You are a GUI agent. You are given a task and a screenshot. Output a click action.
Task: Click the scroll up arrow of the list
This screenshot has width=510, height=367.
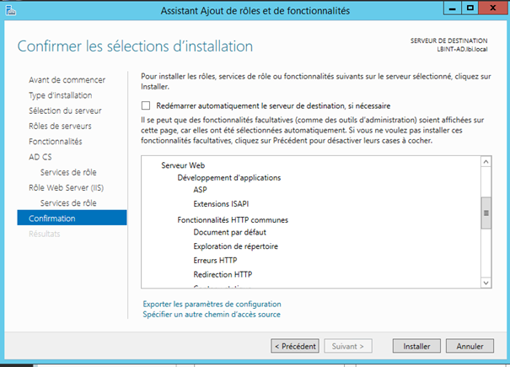[x=486, y=159]
